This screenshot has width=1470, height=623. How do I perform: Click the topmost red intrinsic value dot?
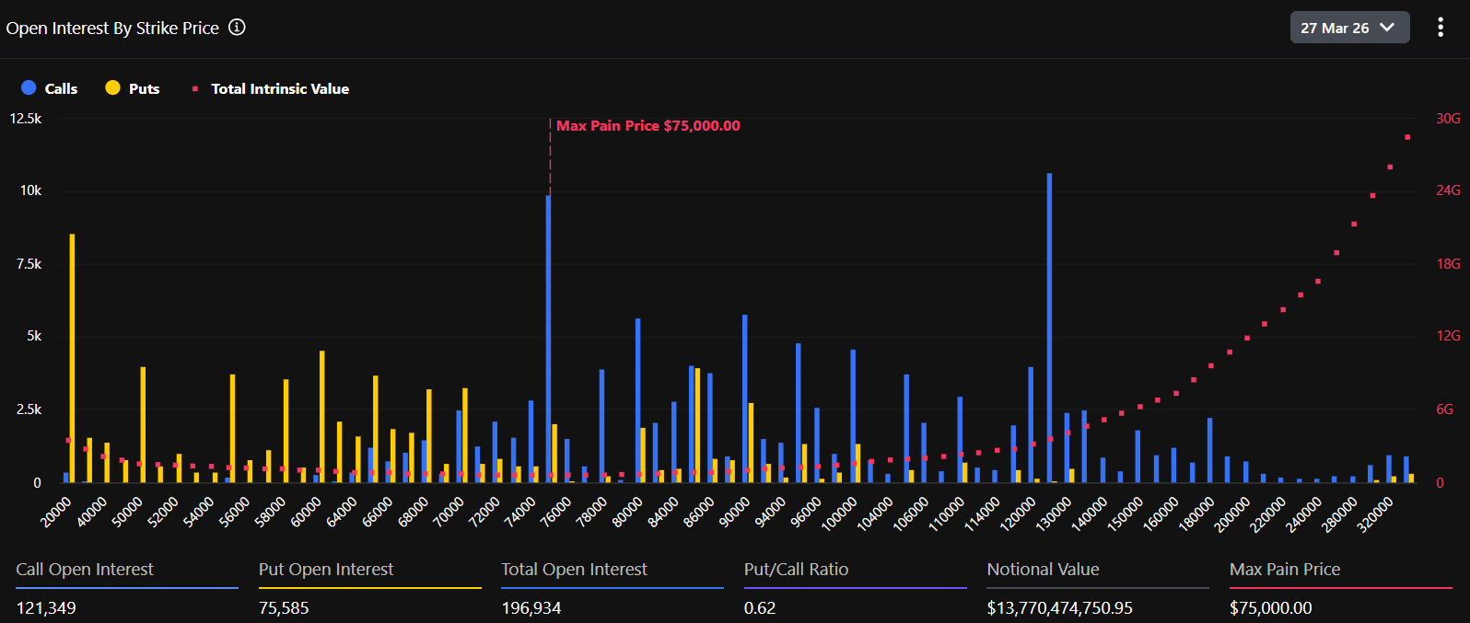1407,137
